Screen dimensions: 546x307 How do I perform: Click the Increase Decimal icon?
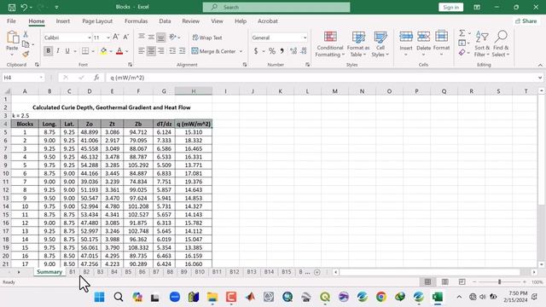tap(293, 51)
